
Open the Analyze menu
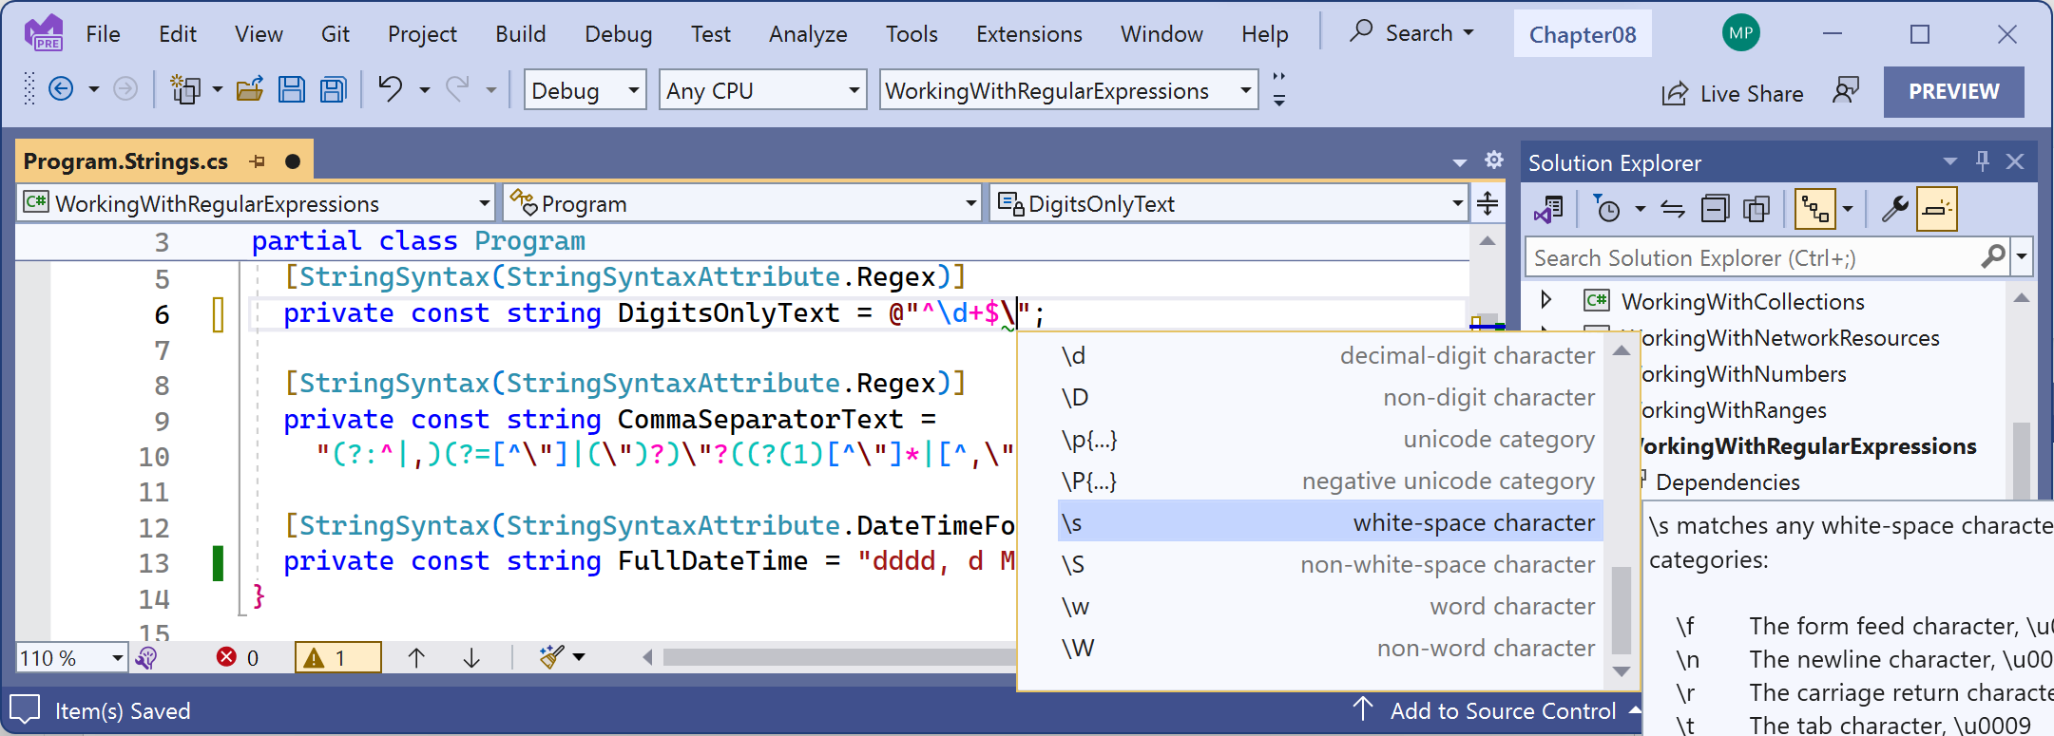click(x=808, y=34)
